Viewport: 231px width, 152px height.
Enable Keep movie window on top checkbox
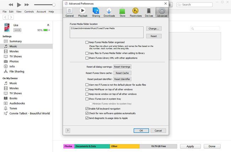click(x=87, y=94)
